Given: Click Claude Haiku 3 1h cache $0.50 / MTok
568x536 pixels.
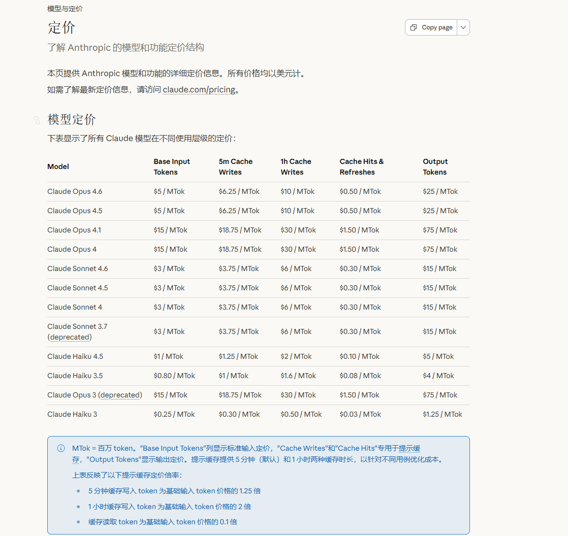Looking at the screenshot, I should point(301,414).
